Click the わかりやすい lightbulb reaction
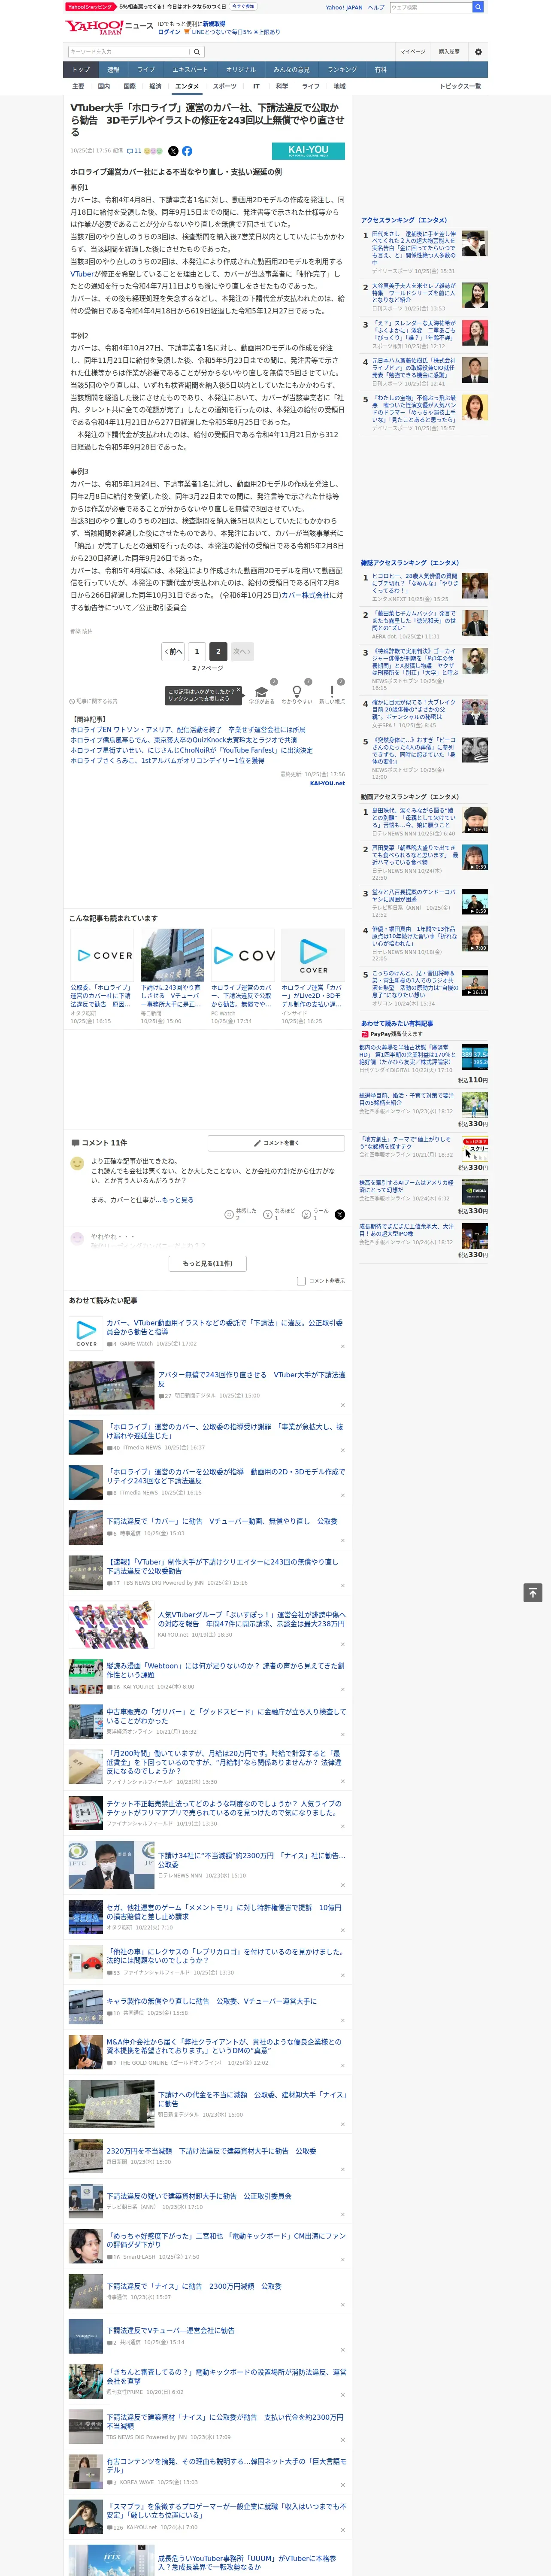The image size is (551, 2576). [296, 693]
